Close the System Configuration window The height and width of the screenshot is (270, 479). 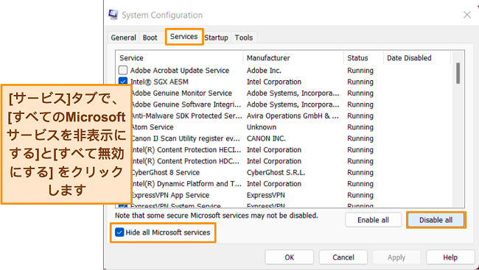click(x=466, y=15)
